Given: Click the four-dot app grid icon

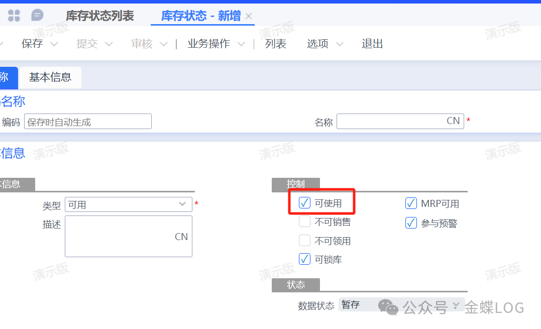Looking at the screenshot, I should (x=14, y=16).
